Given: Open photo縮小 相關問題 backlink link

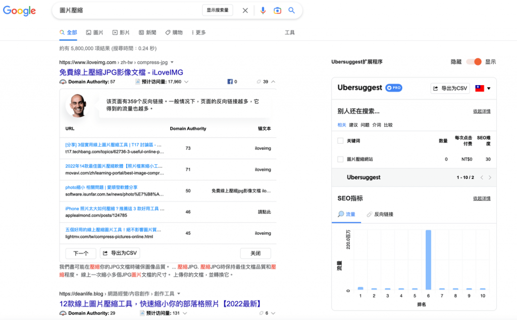Looking at the screenshot, I should pos(101,187).
